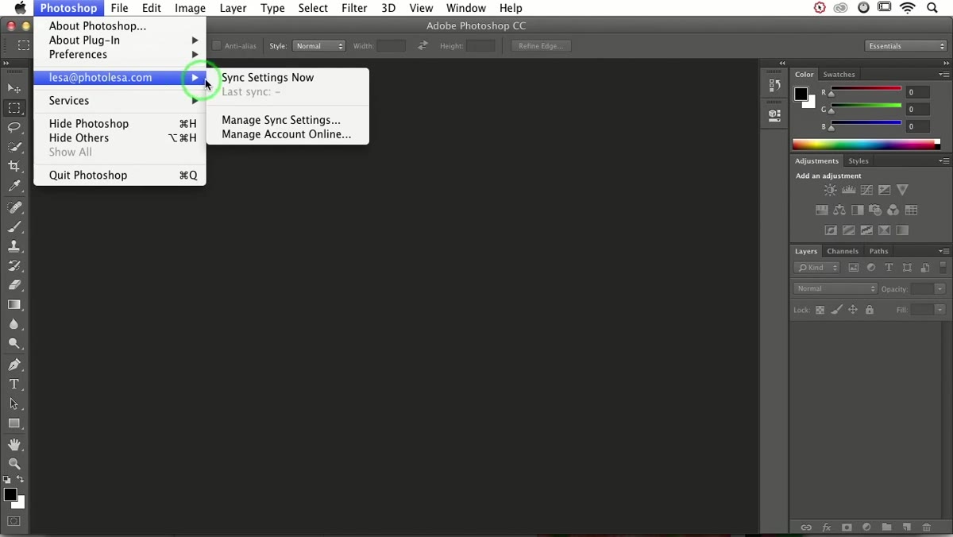Select the Quick Selection tool
The image size is (953, 537).
tap(14, 147)
